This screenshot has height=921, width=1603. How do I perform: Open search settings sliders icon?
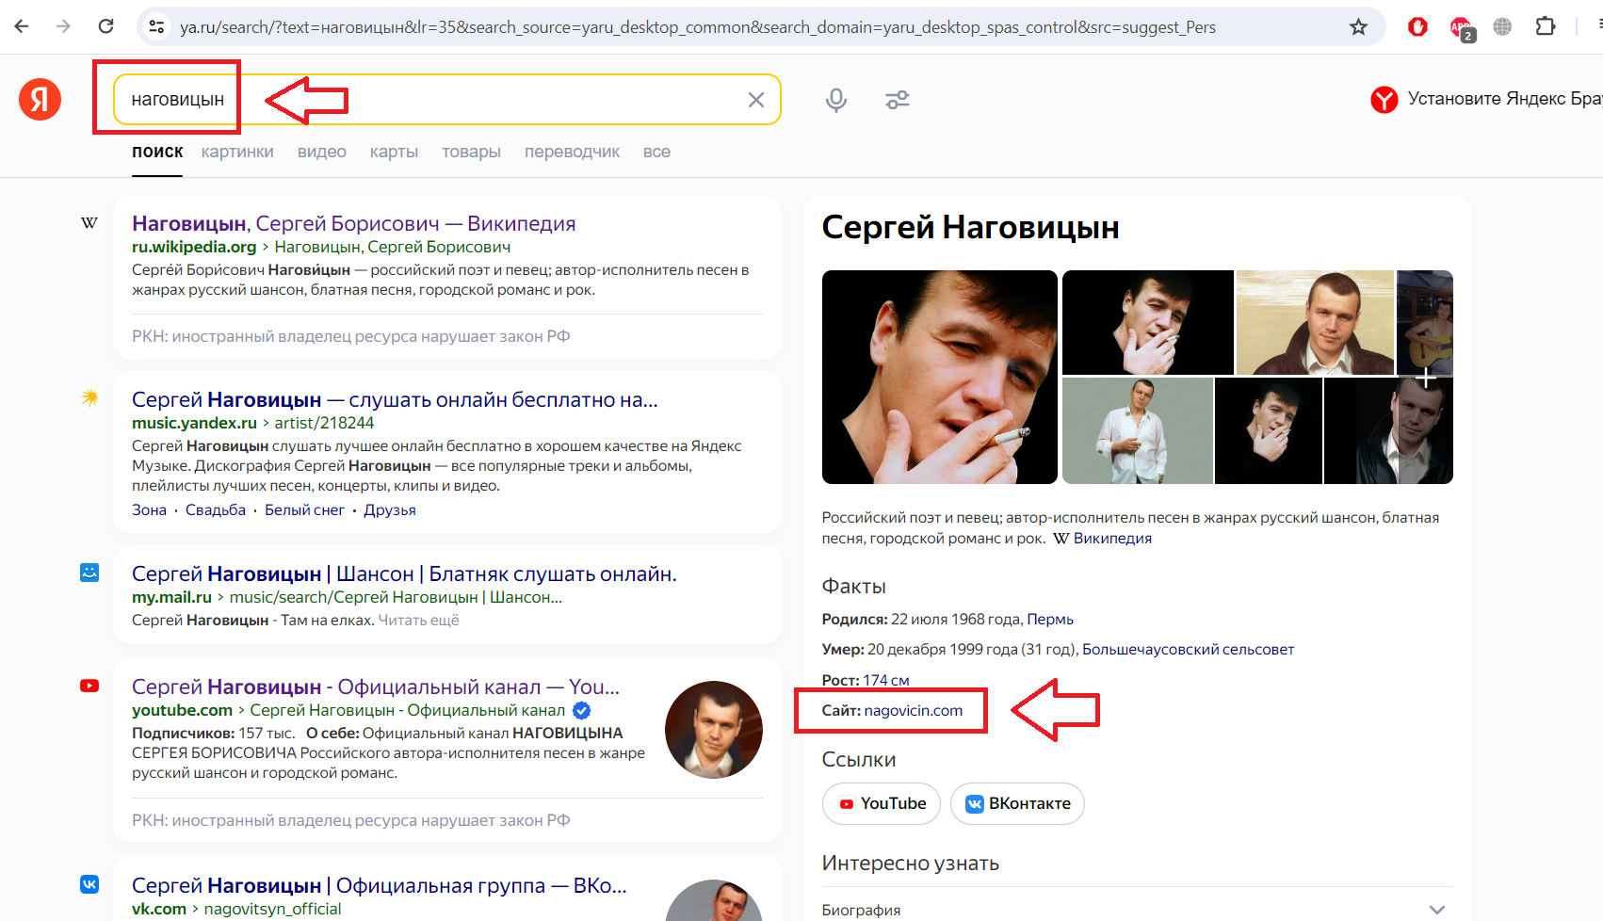(x=898, y=100)
